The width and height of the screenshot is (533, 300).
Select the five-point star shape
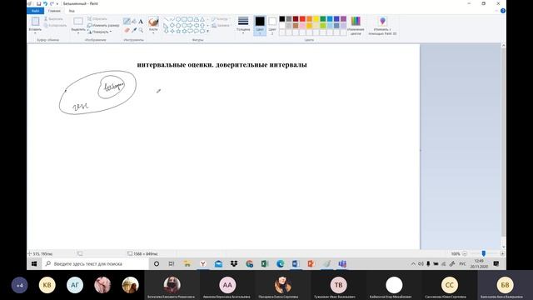pyautogui.click(x=178, y=32)
